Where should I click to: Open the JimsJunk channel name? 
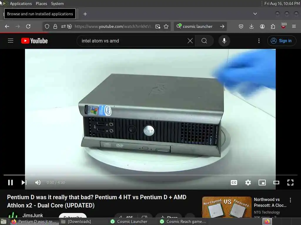click(x=33, y=215)
